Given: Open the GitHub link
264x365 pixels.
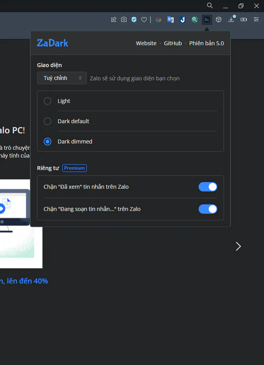Looking at the screenshot, I should [x=173, y=43].
